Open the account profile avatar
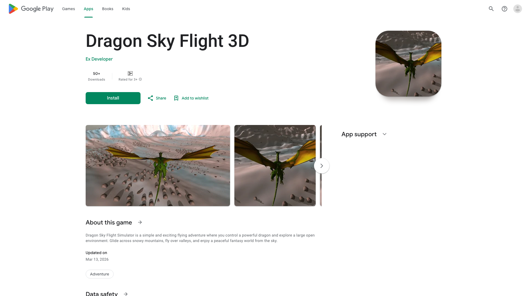This screenshot has width=527, height=296. click(x=518, y=9)
